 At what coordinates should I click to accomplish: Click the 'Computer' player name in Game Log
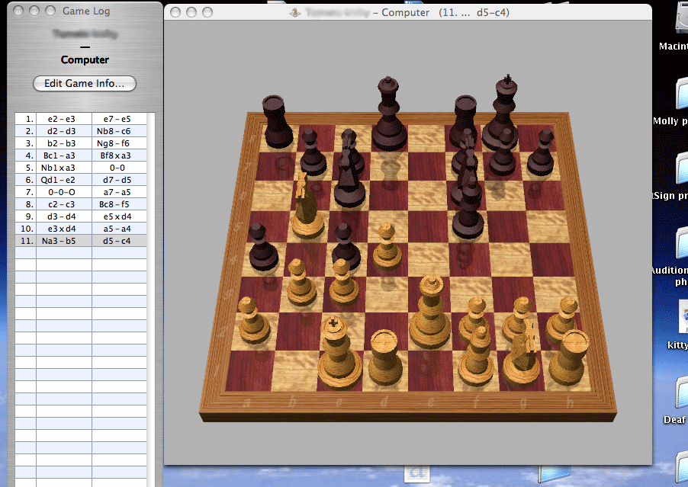tap(85, 60)
